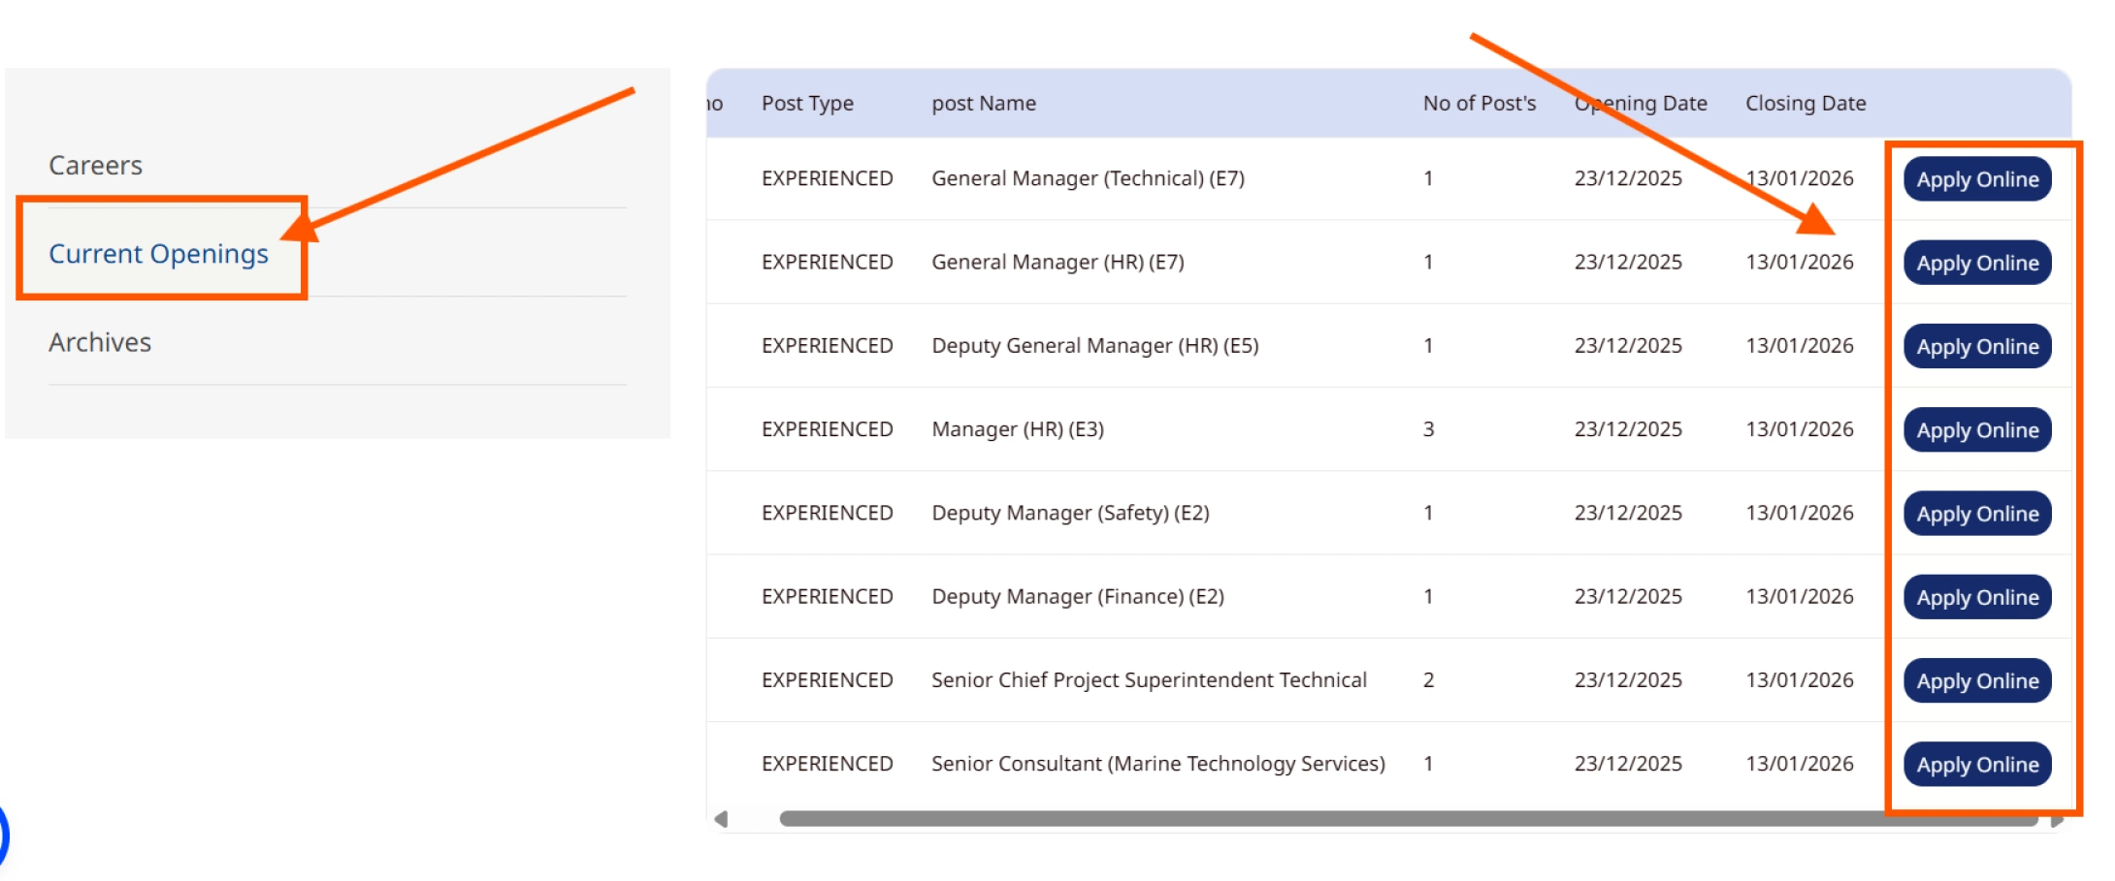Open the Archives sidebar link
This screenshot has height=881, width=2115.
click(100, 343)
